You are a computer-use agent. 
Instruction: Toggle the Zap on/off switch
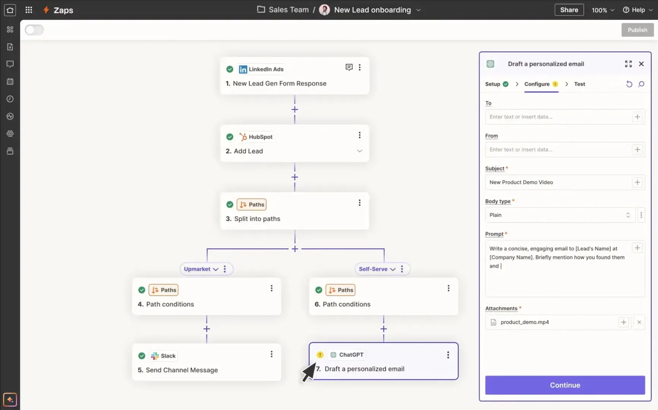coord(34,30)
